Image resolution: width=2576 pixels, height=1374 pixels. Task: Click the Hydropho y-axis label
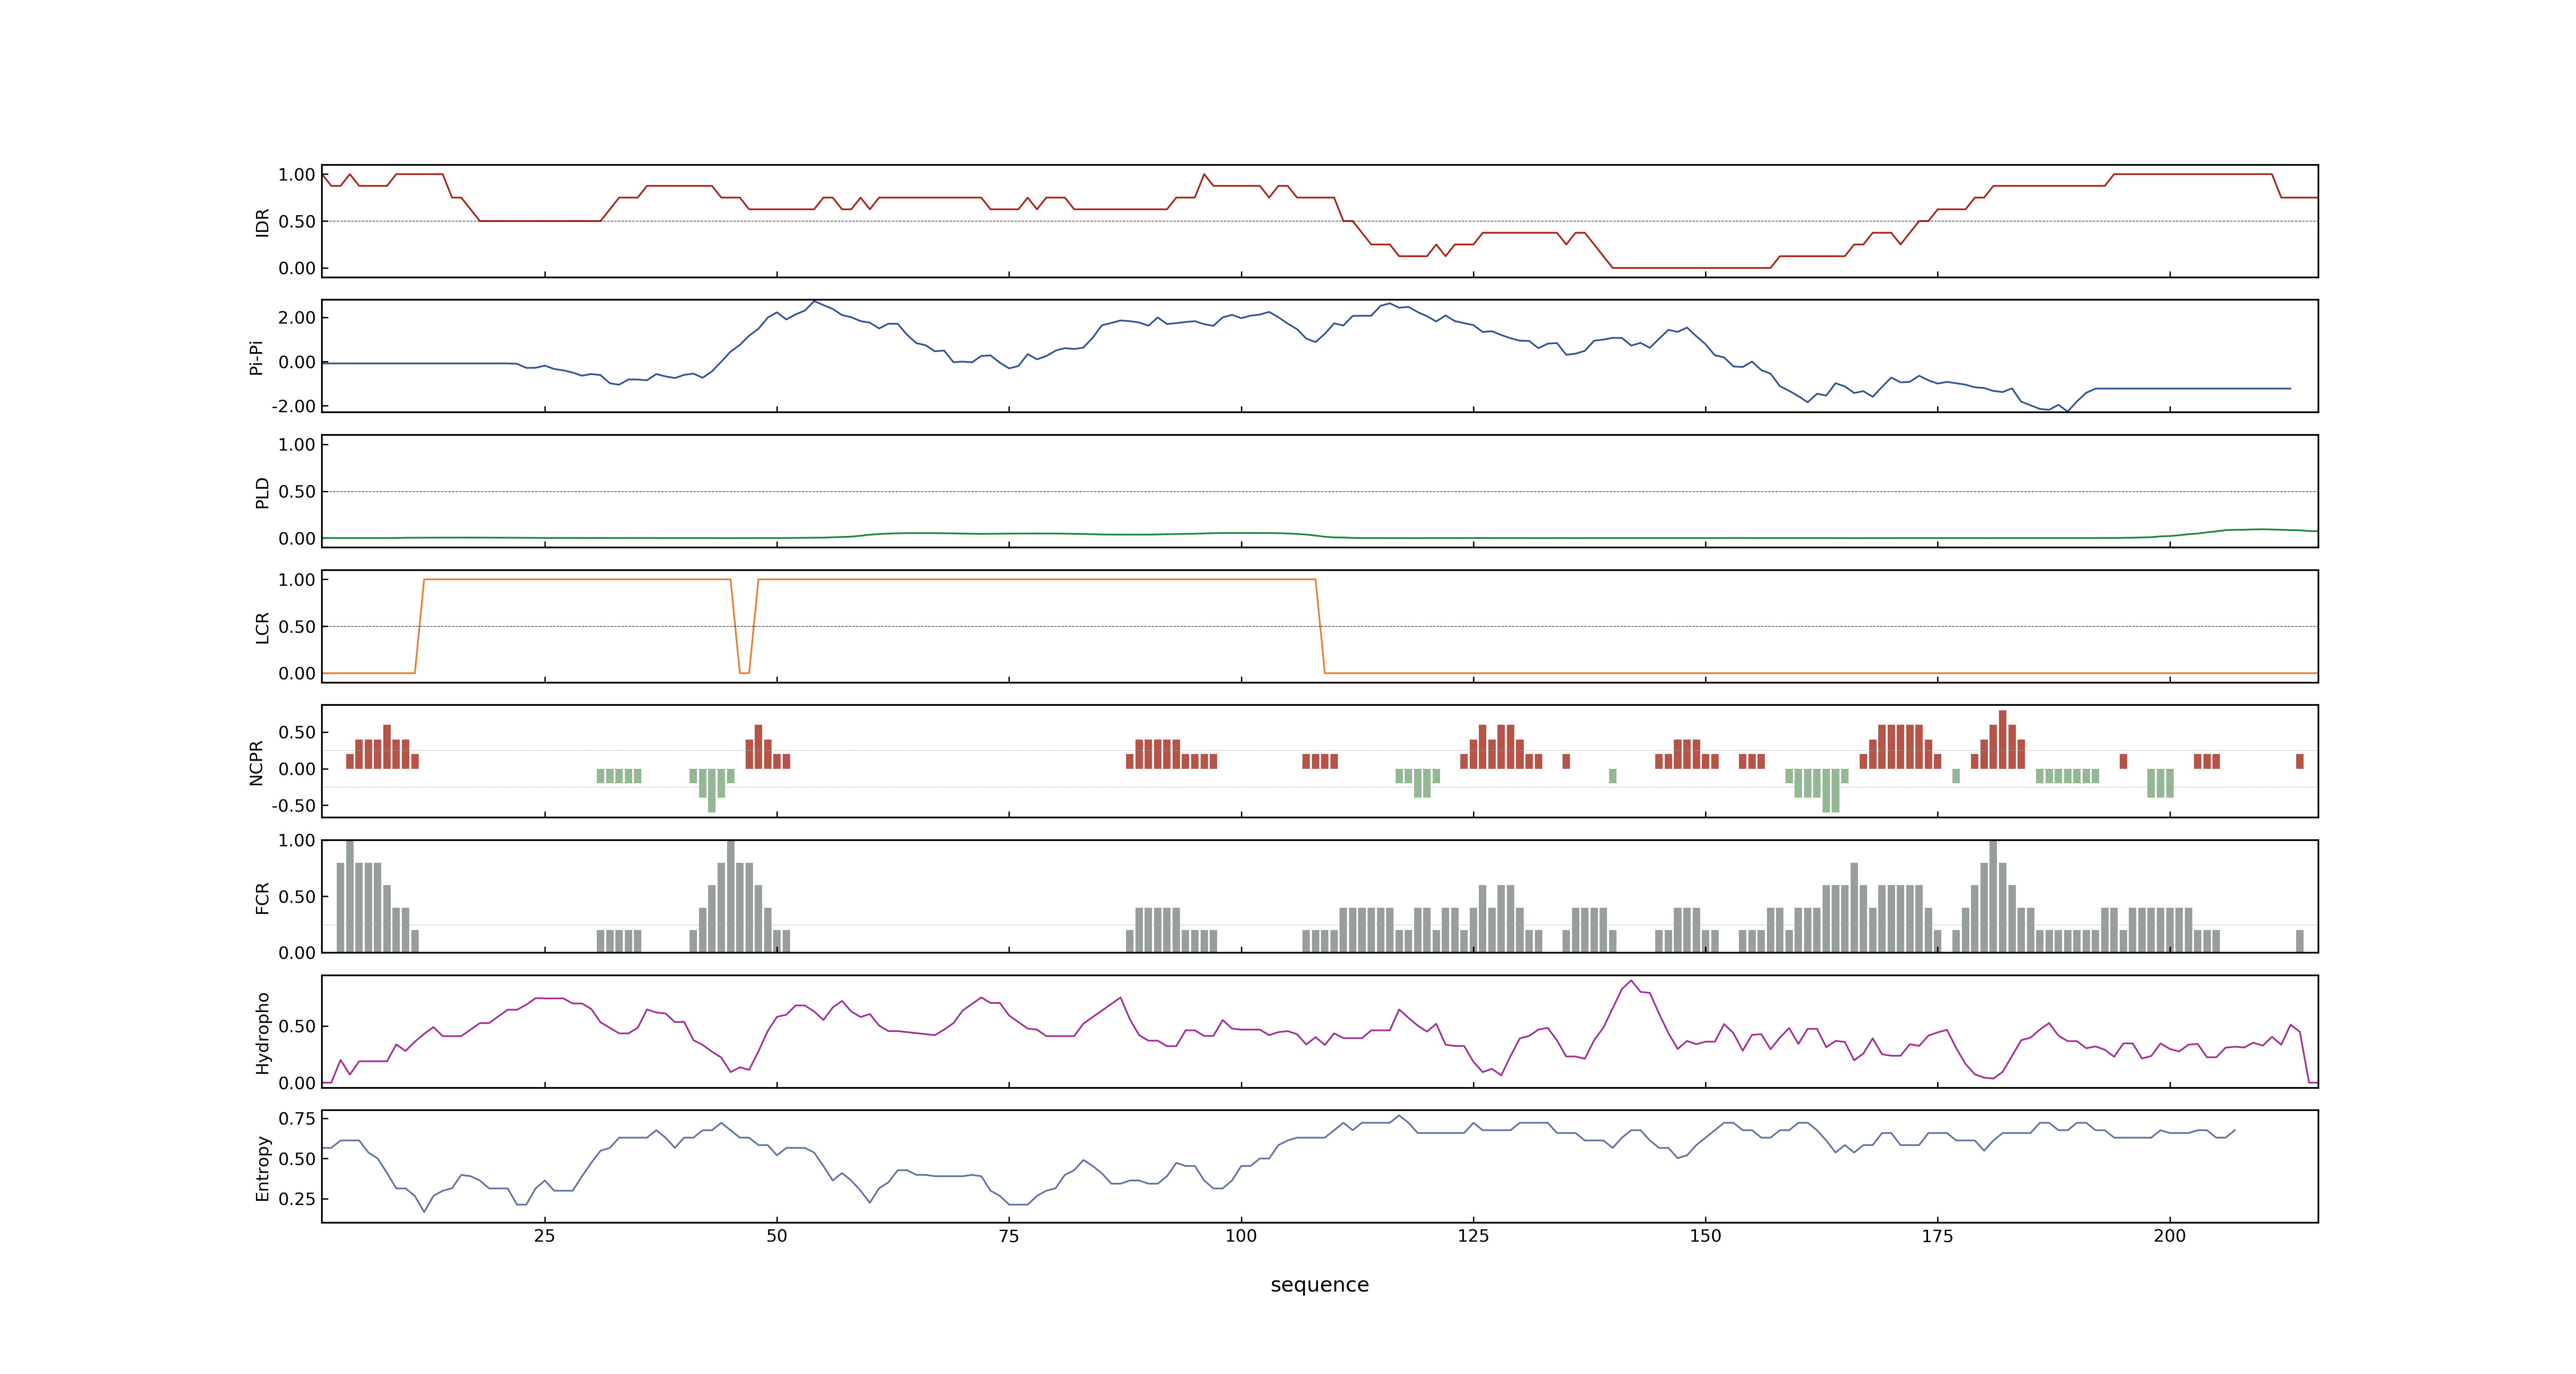tap(263, 1033)
